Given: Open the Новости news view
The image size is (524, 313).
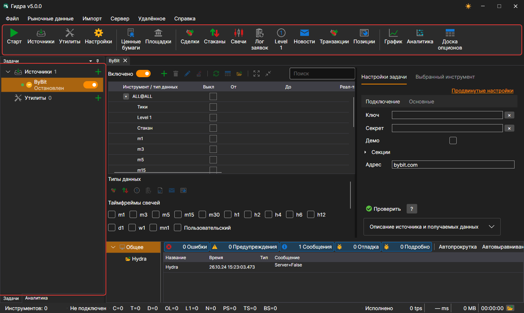Looking at the screenshot, I should [x=304, y=37].
